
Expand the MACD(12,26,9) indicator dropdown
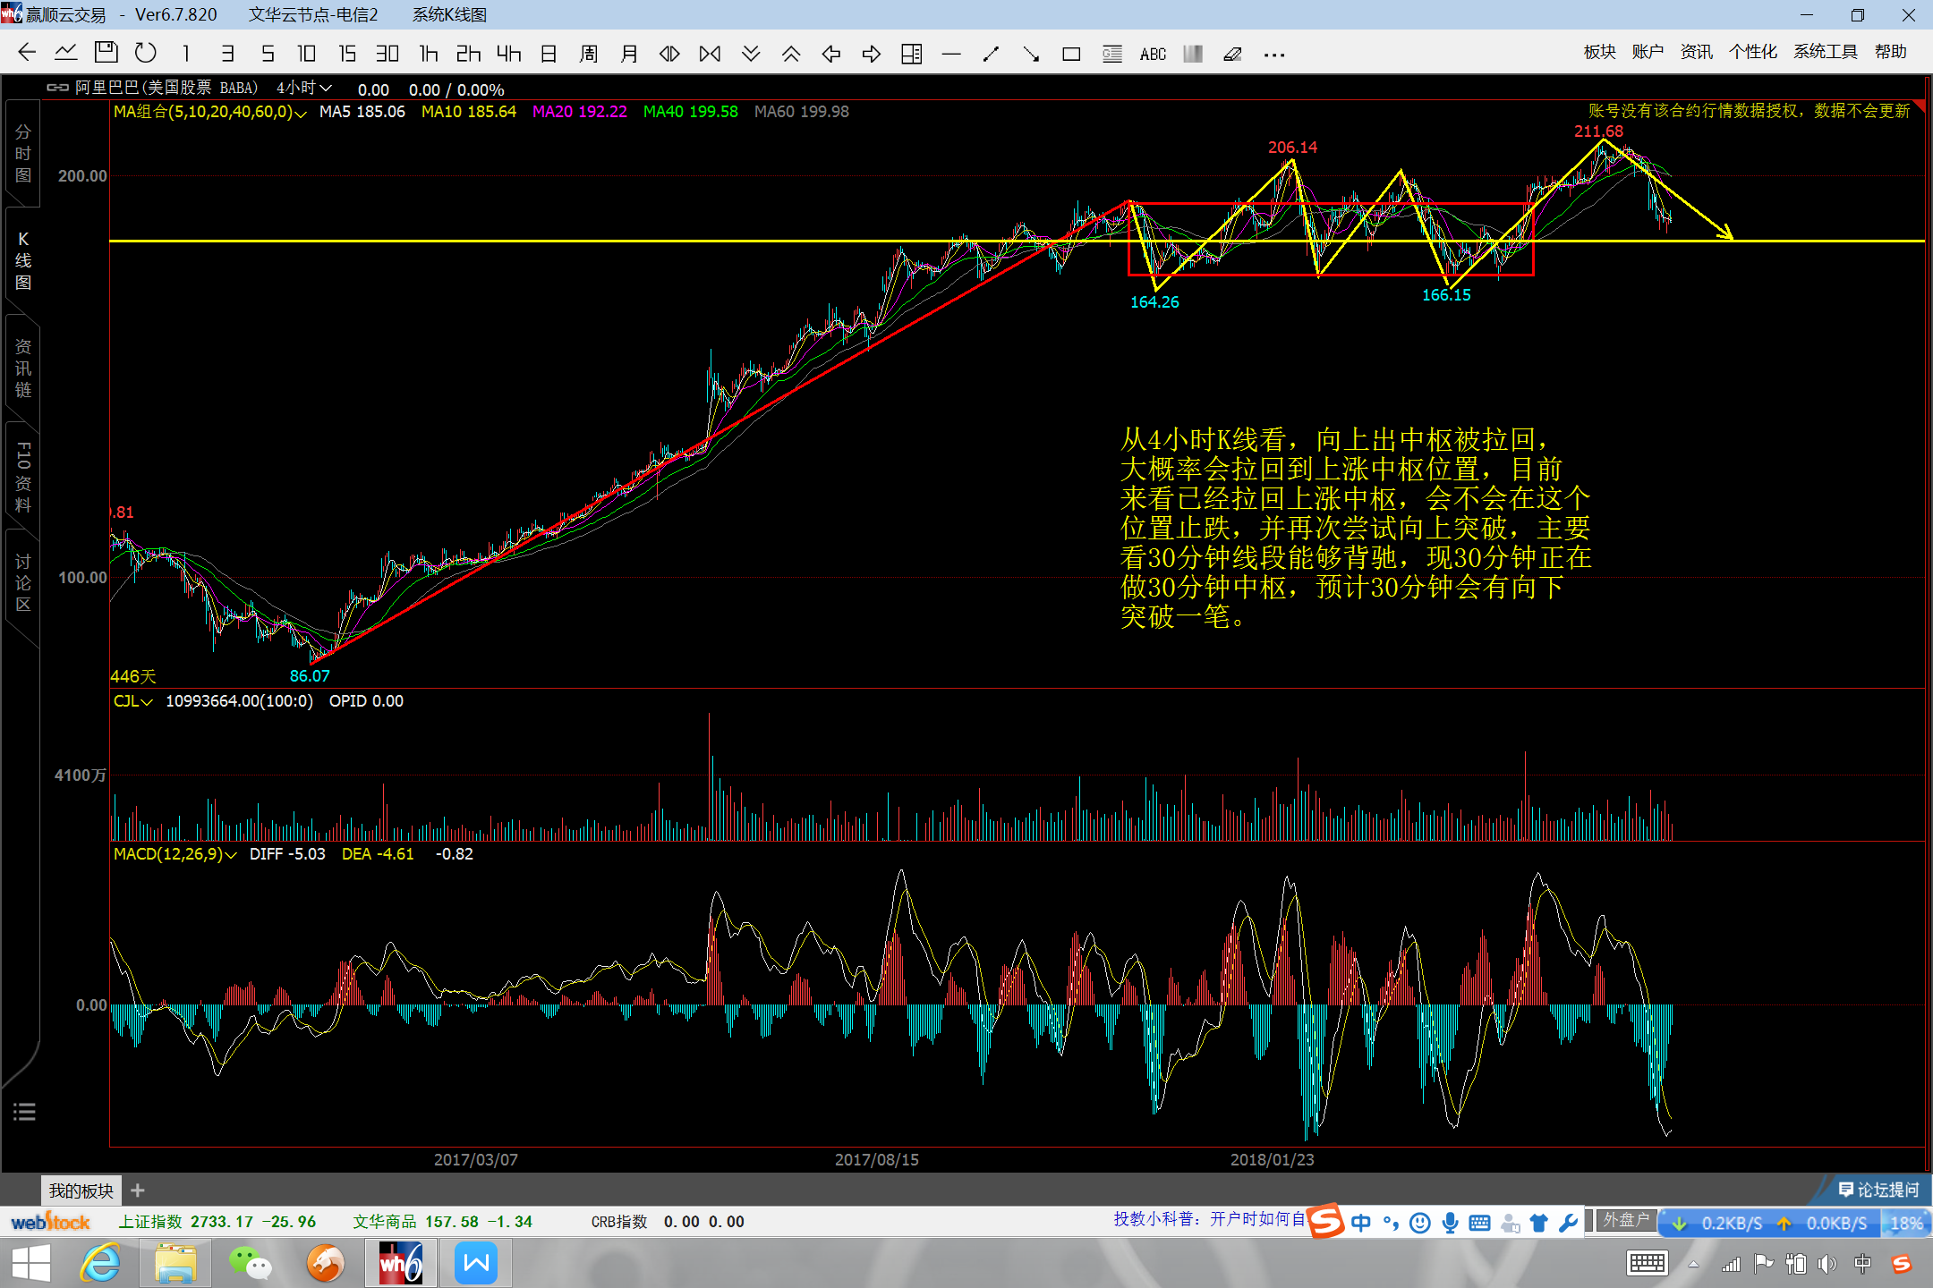click(x=231, y=855)
